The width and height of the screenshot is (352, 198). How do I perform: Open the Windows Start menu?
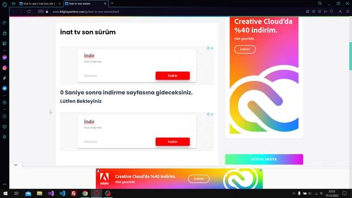coord(5,193)
